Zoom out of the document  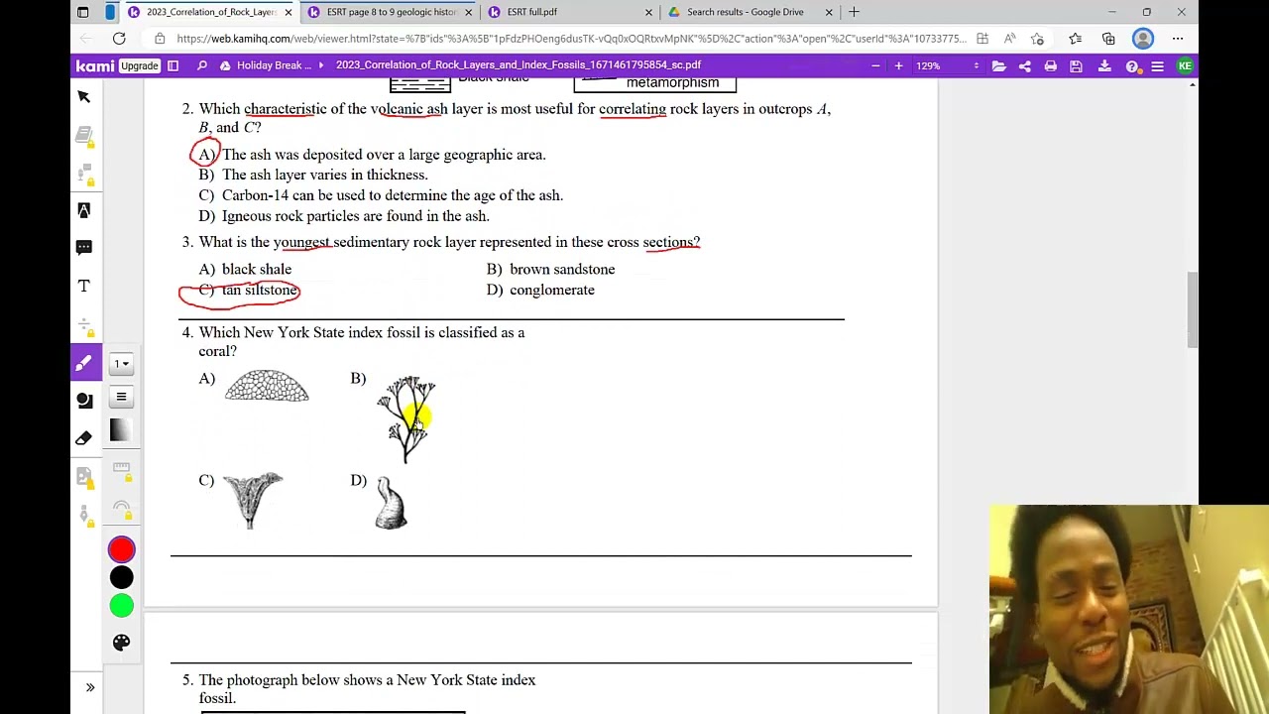pos(875,65)
